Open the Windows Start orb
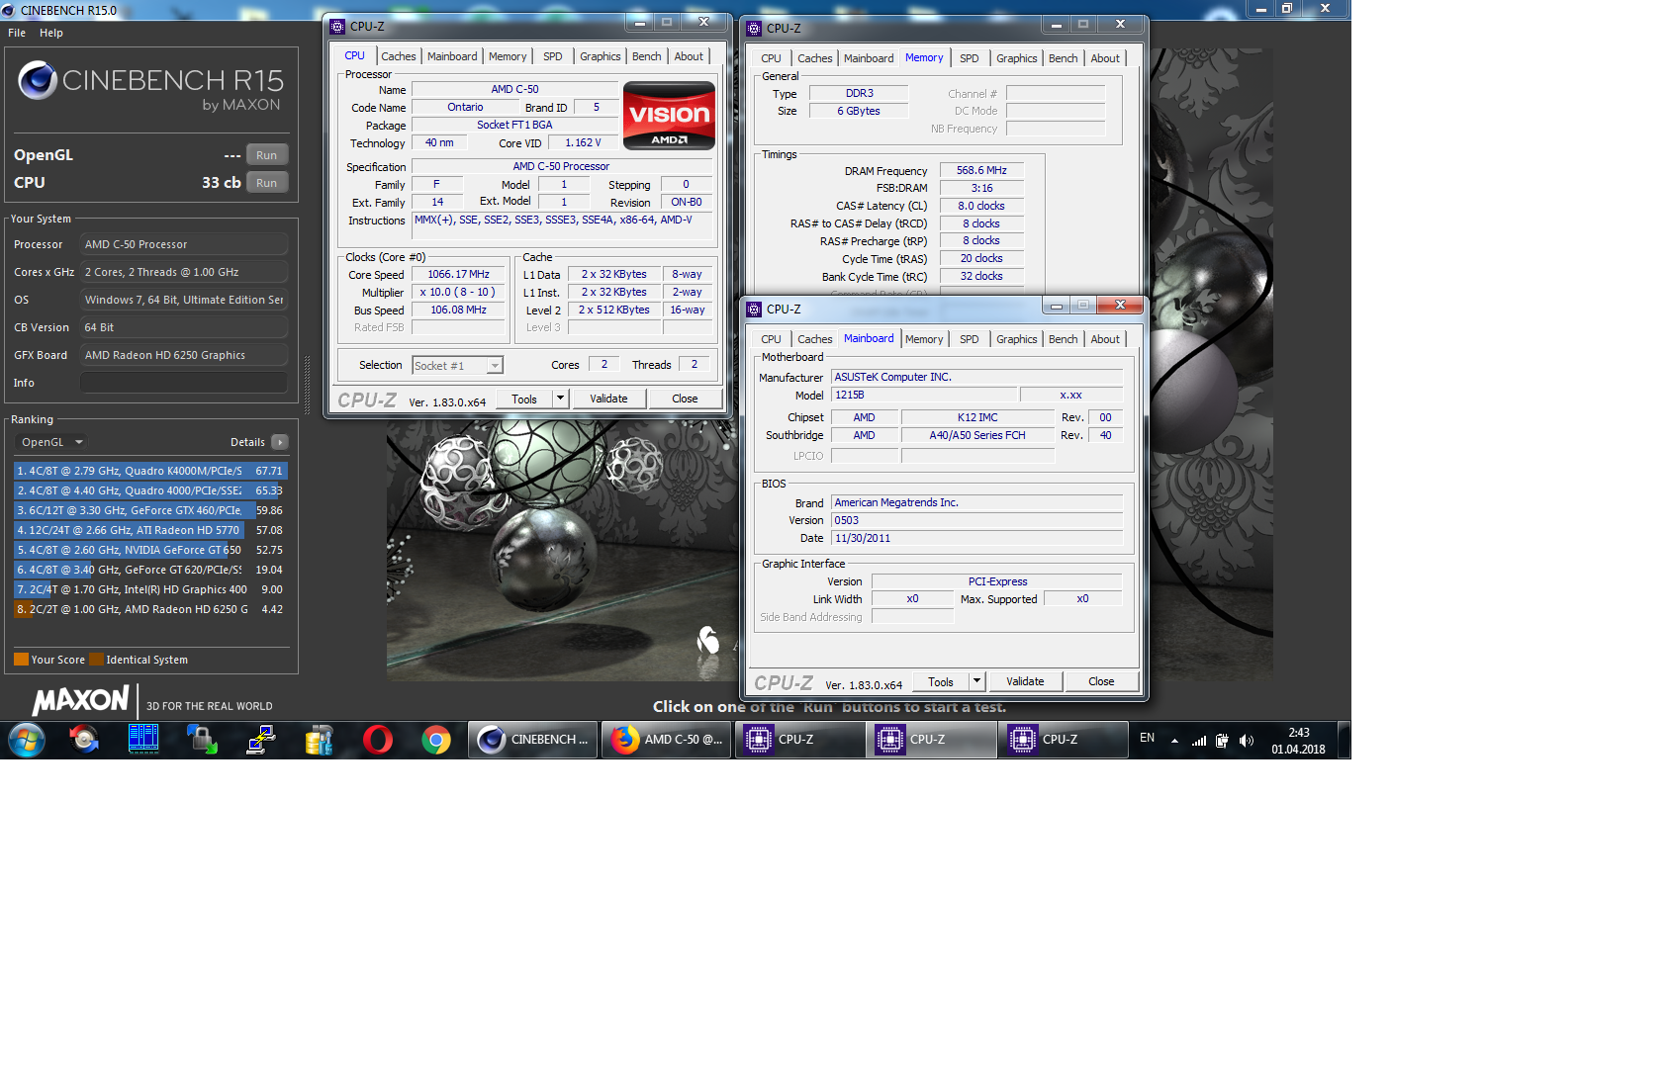Screen dimensions: 1670x1066 (27, 740)
